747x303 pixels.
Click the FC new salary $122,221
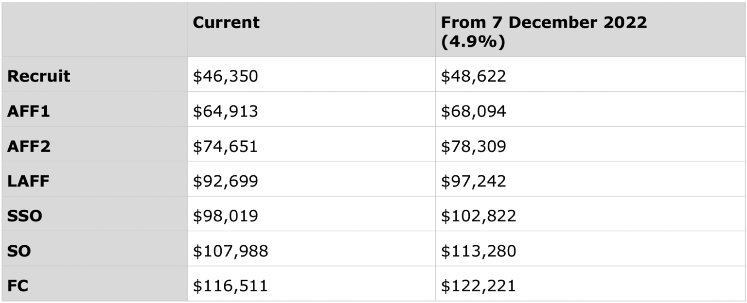tap(479, 286)
